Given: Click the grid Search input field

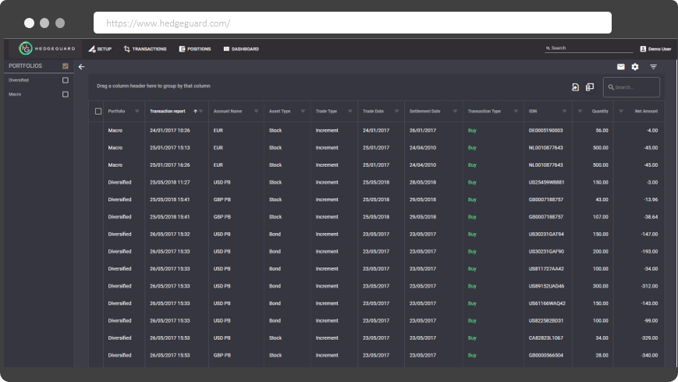Looking at the screenshot, I should click(x=631, y=87).
